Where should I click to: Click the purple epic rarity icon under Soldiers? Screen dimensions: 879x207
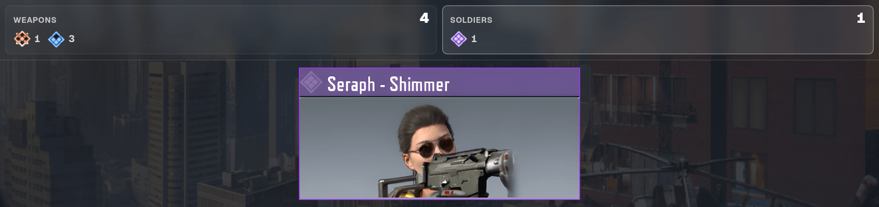click(x=458, y=39)
